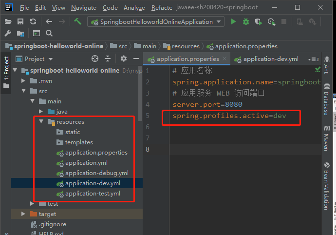Navigate forward with the right arrow

pyautogui.click(x=62, y=21)
